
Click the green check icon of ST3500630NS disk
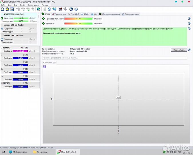pos(2,18)
